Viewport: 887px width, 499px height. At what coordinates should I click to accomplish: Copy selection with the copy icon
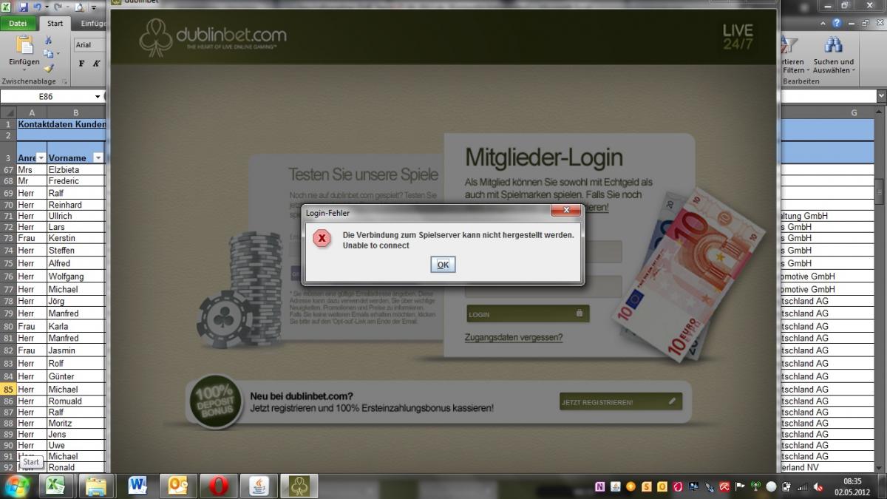[48, 54]
